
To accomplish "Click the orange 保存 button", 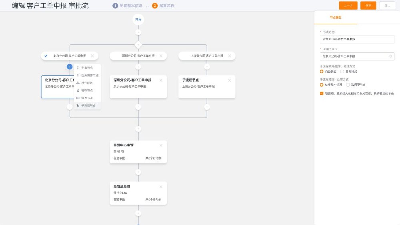I will 368,5.
